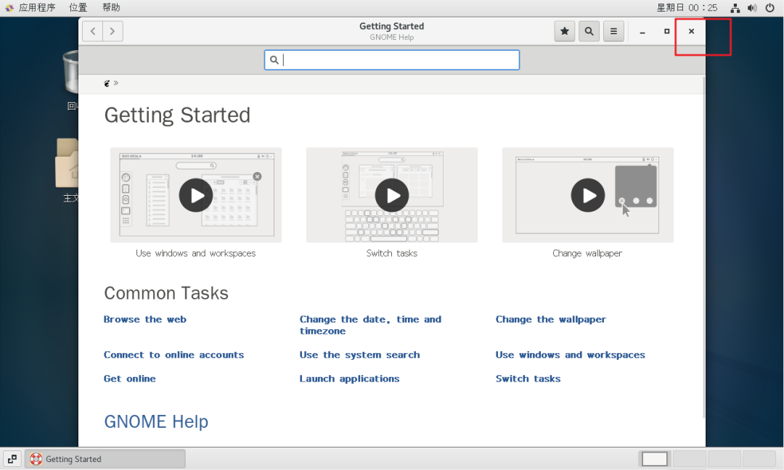The width and height of the screenshot is (784, 470).
Task: Open the hamburger menu button
Action: 613,31
